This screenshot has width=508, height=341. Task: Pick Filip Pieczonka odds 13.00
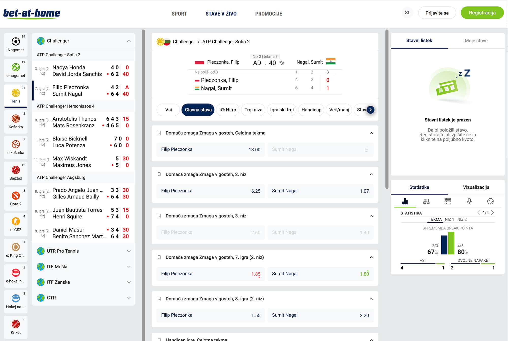211,149
